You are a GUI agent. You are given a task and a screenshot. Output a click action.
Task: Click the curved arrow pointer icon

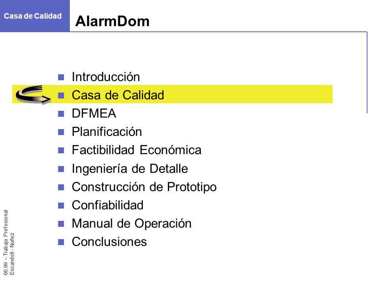point(33,95)
